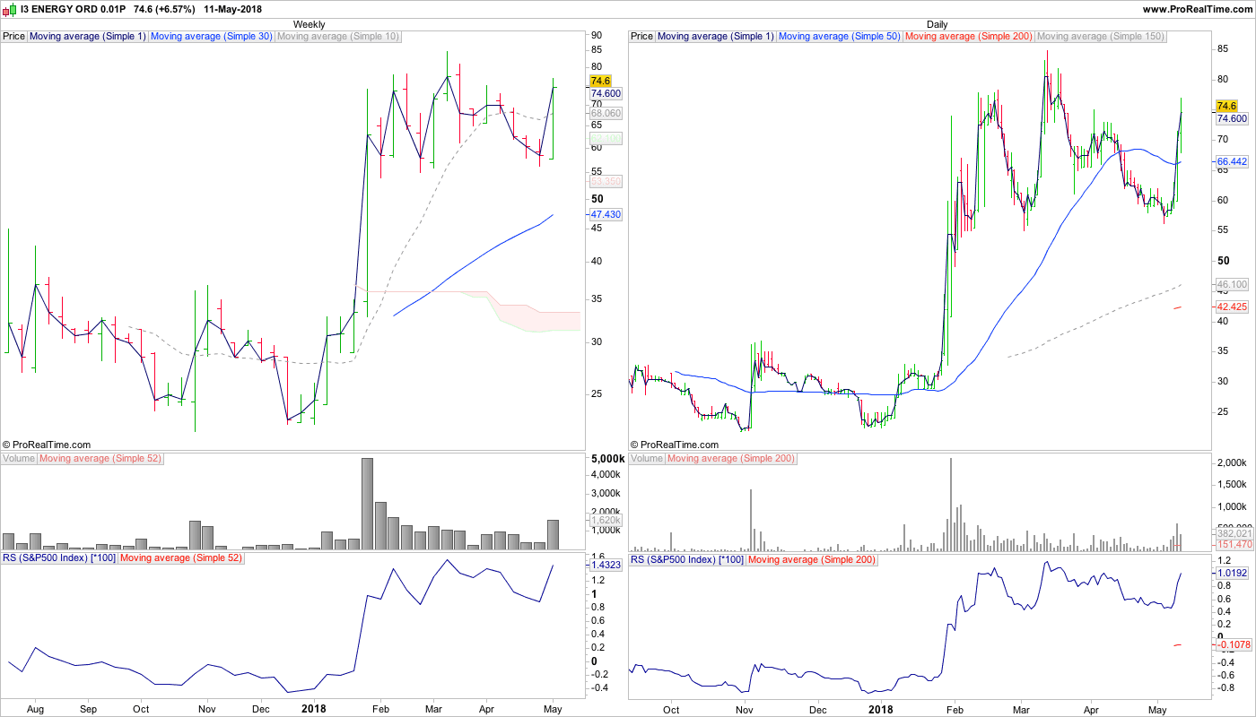Select Moving average (Simple 52) in Weekly RS panel
The image size is (1256, 717).
pyautogui.click(x=181, y=559)
